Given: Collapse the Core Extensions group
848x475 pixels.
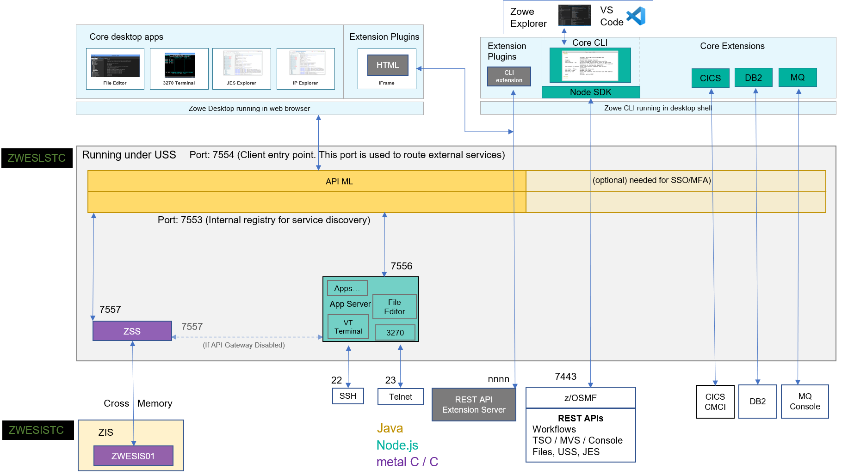Looking at the screenshot, I should (732, 46).
